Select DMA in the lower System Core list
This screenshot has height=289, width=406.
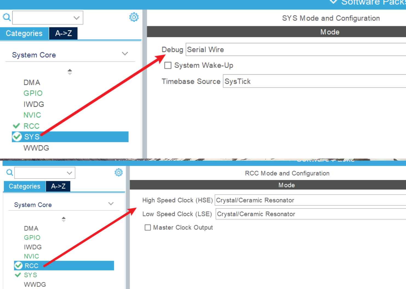click(31, 228)
